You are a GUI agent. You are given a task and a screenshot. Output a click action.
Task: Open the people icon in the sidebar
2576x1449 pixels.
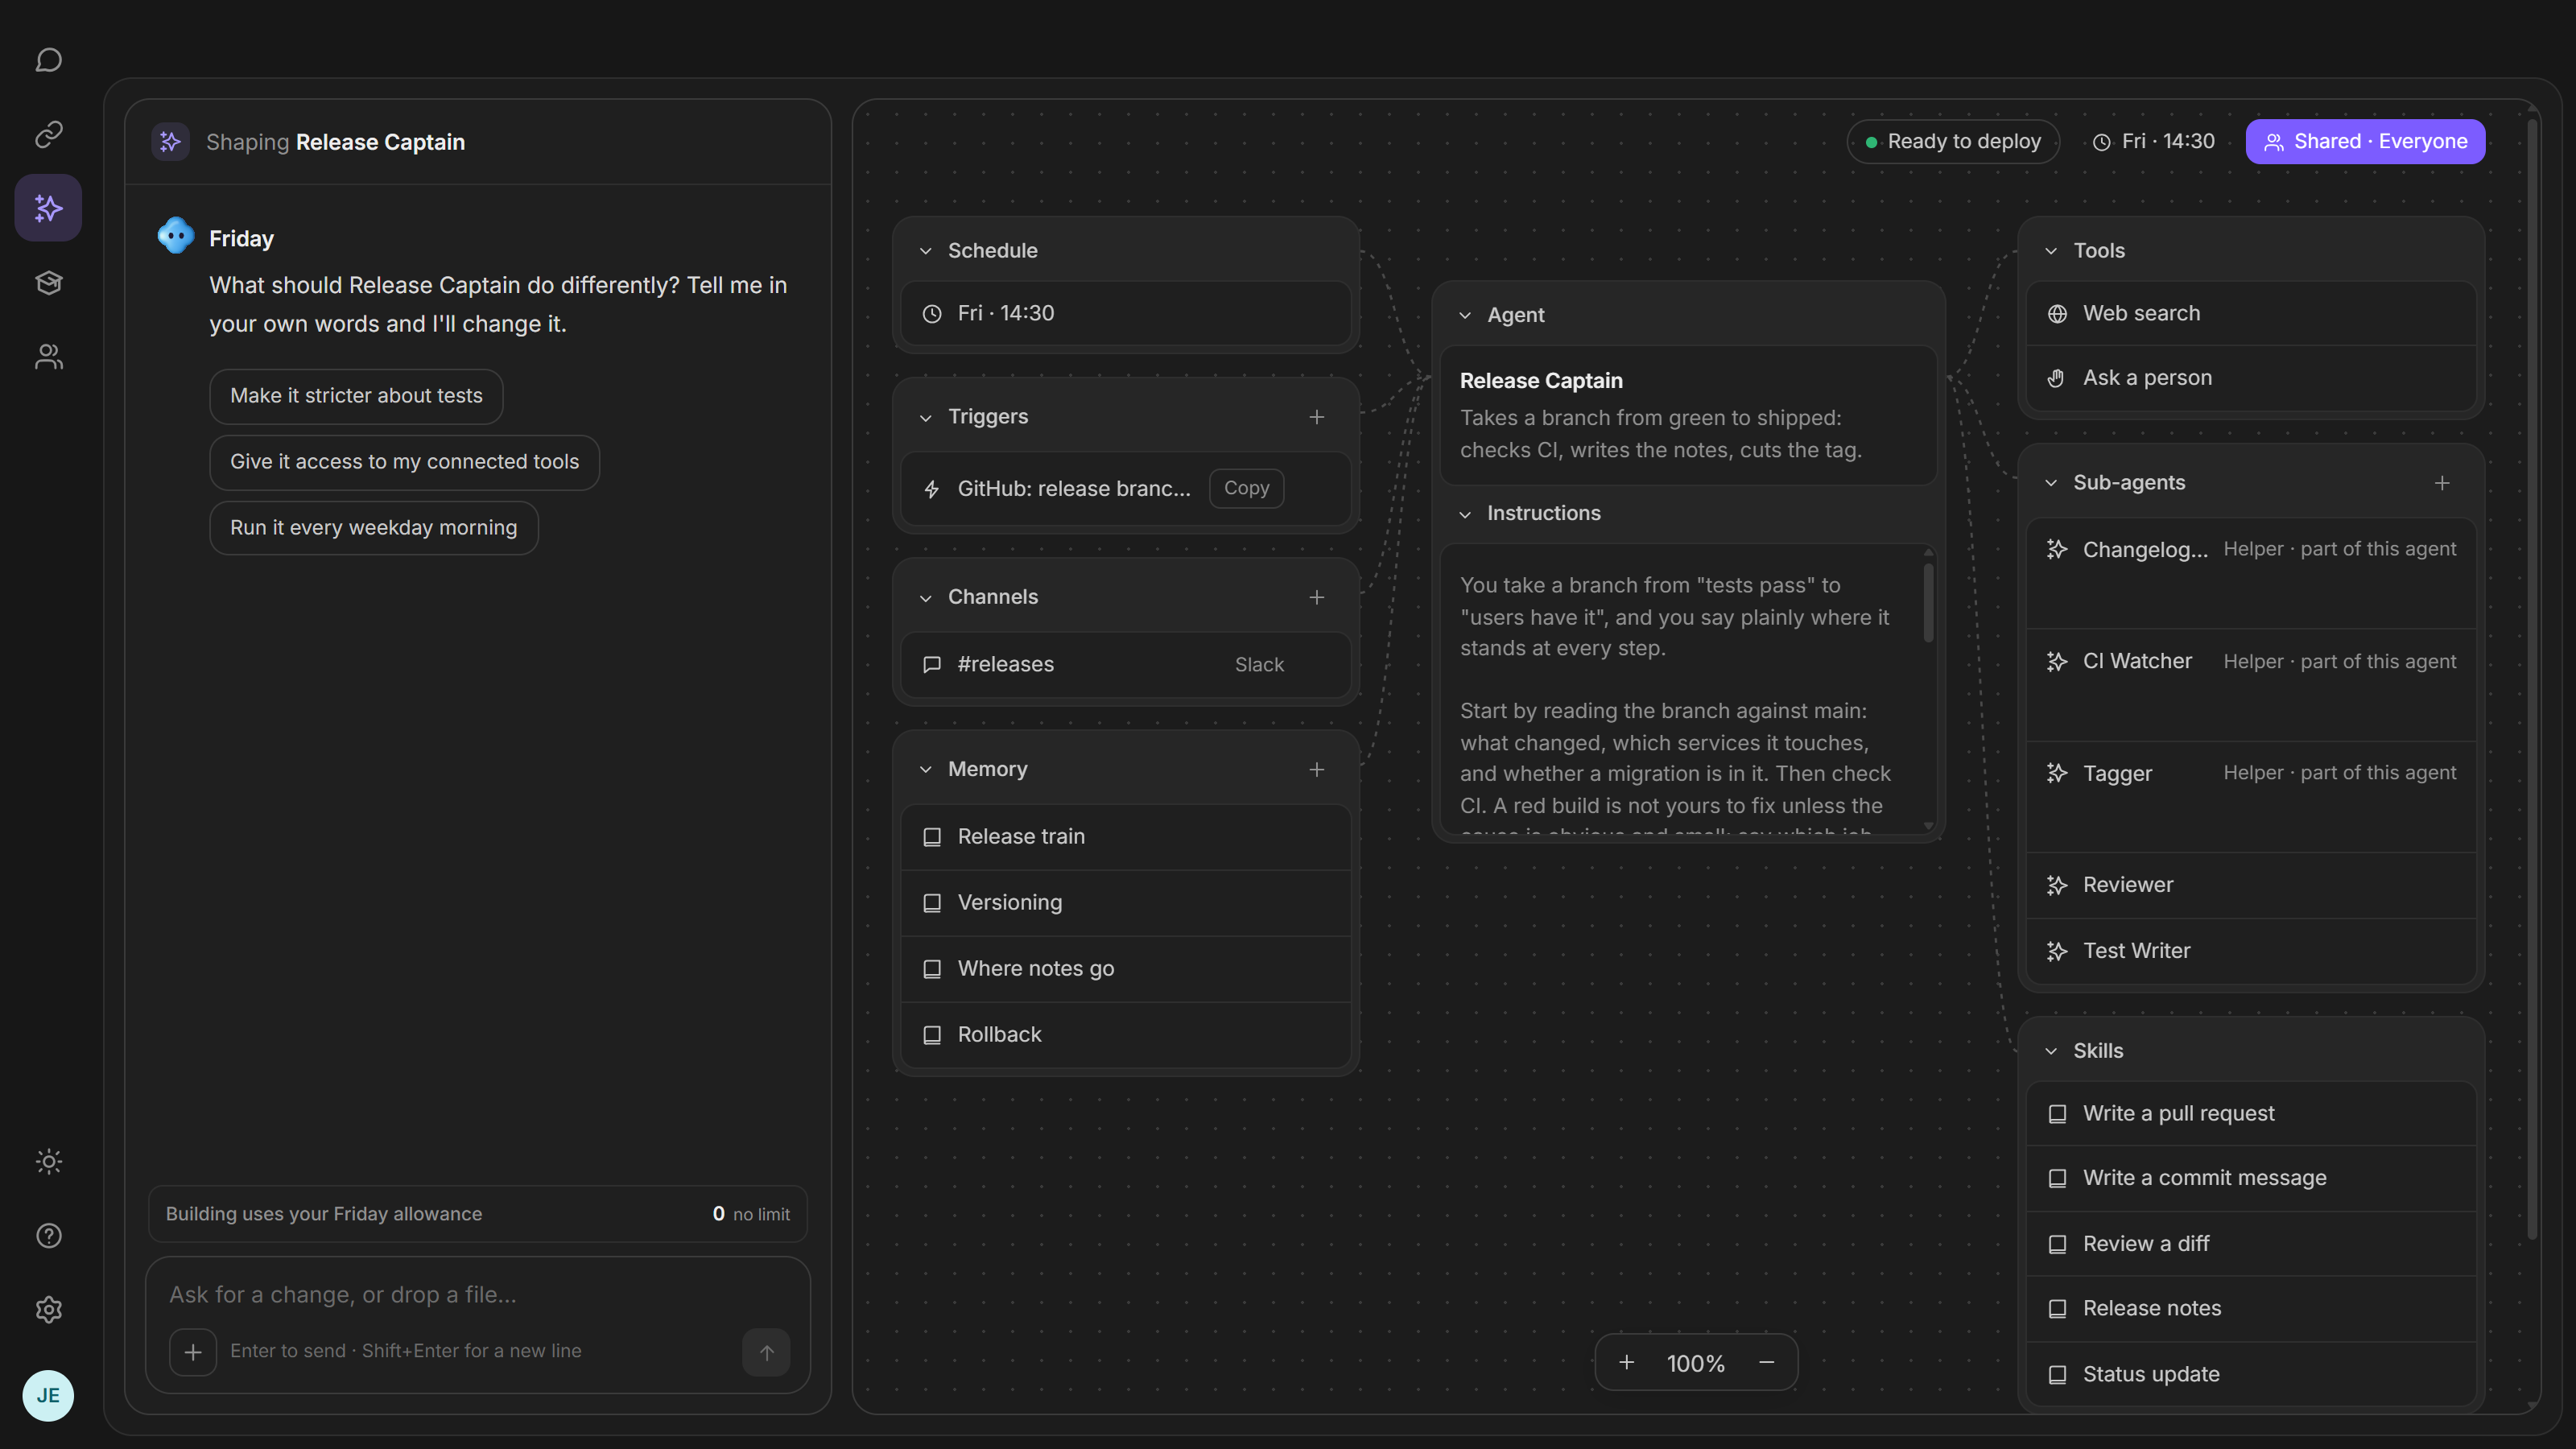pyautogui.click(x=48, y=356)
